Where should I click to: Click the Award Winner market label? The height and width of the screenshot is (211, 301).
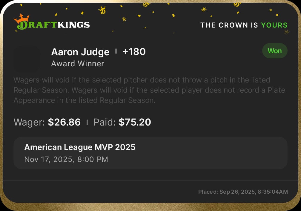[x=78, y=64]
